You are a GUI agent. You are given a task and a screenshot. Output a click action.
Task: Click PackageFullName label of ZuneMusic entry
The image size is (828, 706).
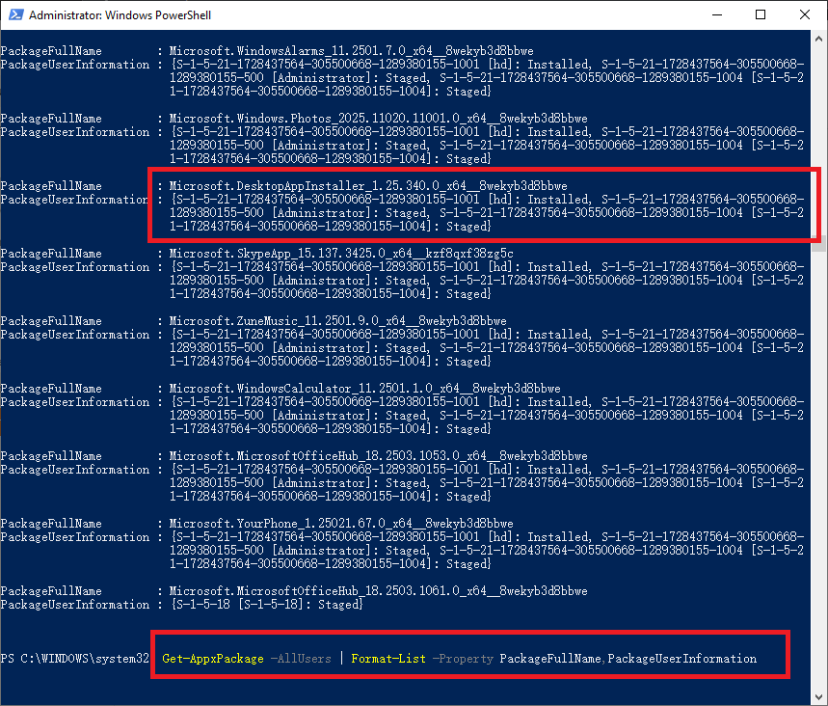coord(51,321)
